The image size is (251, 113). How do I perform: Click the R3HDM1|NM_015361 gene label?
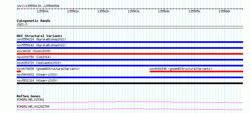(x=30, y=100)
